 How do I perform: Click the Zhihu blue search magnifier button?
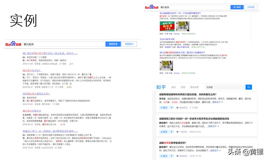pyautogui.click(x=248, y=87)
